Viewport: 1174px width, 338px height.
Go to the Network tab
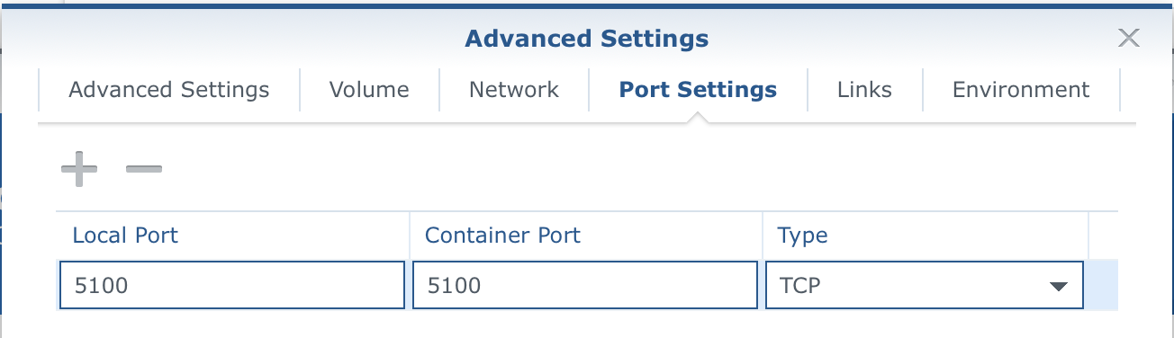pos(514,90)
